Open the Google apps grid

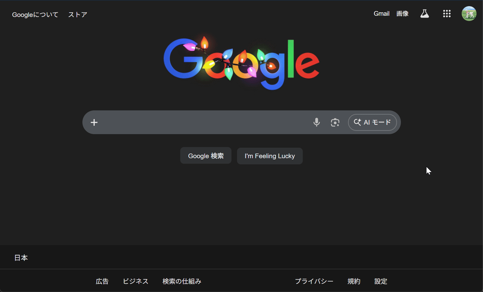(x=447, y=14)
